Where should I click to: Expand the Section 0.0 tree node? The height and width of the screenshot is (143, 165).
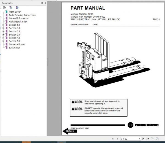point(3,25)
